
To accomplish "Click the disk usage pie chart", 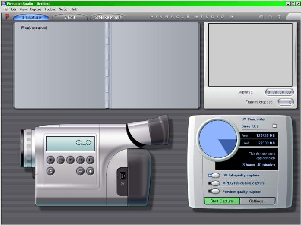I will [218, 139].
